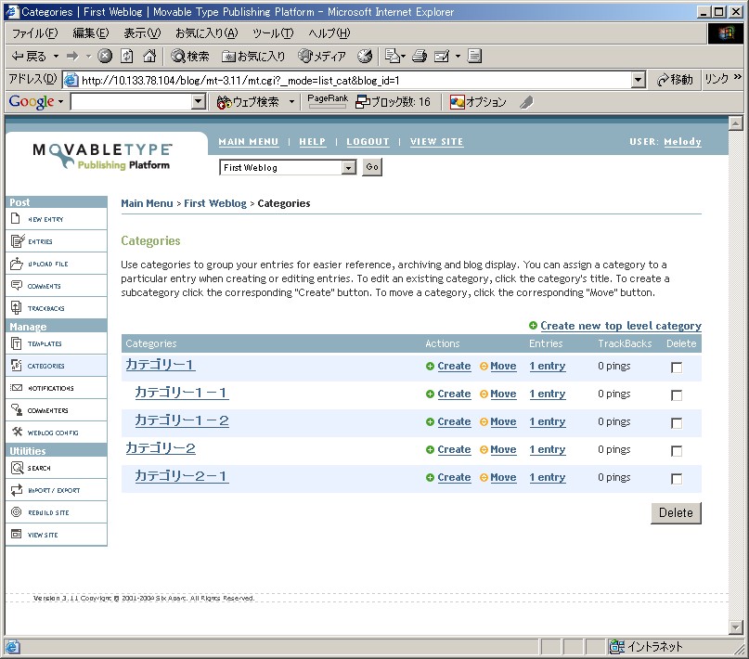The image size is (749, 659).
Task: Click Create new top level category
Action: pyautogui.click(x=620, y=326)
